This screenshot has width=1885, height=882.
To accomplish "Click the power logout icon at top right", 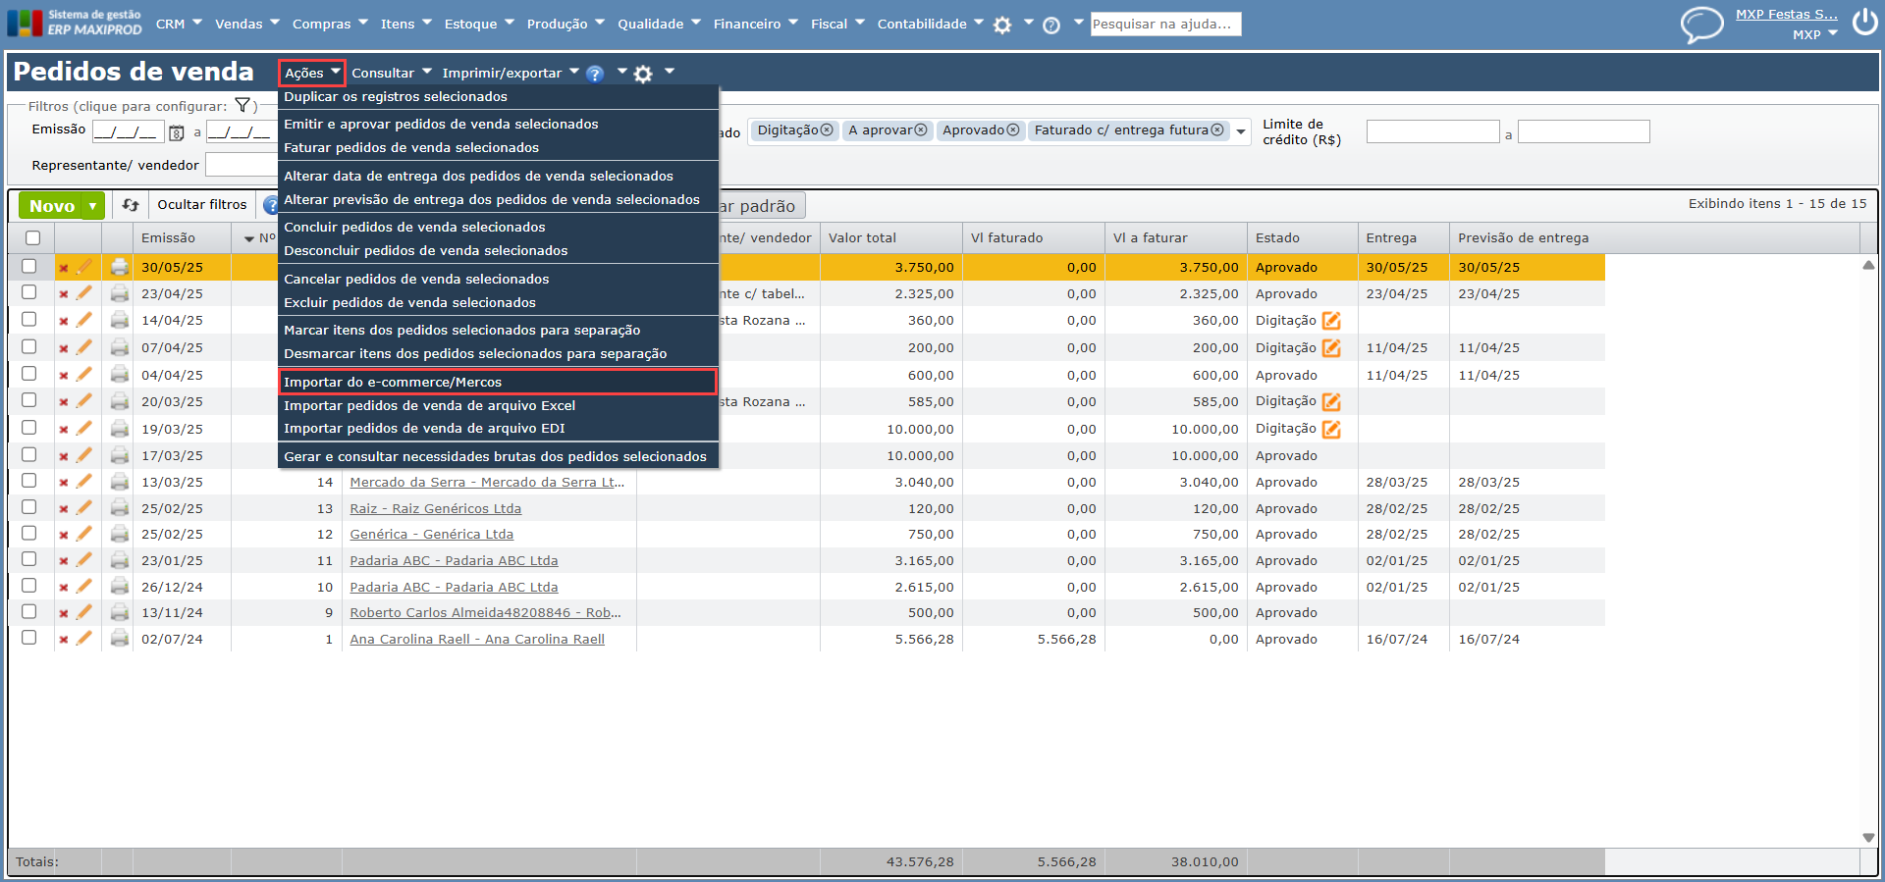I will tap(1864, 23).
